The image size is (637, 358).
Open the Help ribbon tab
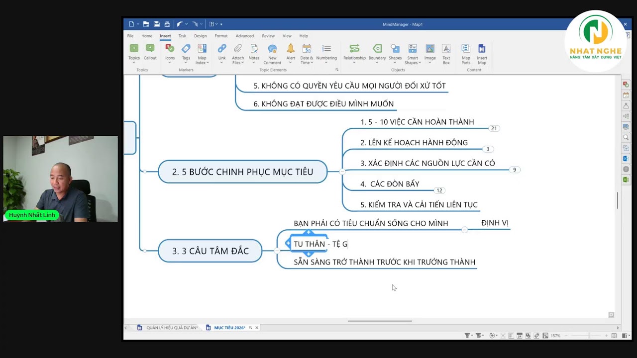(x=304, y=36)
